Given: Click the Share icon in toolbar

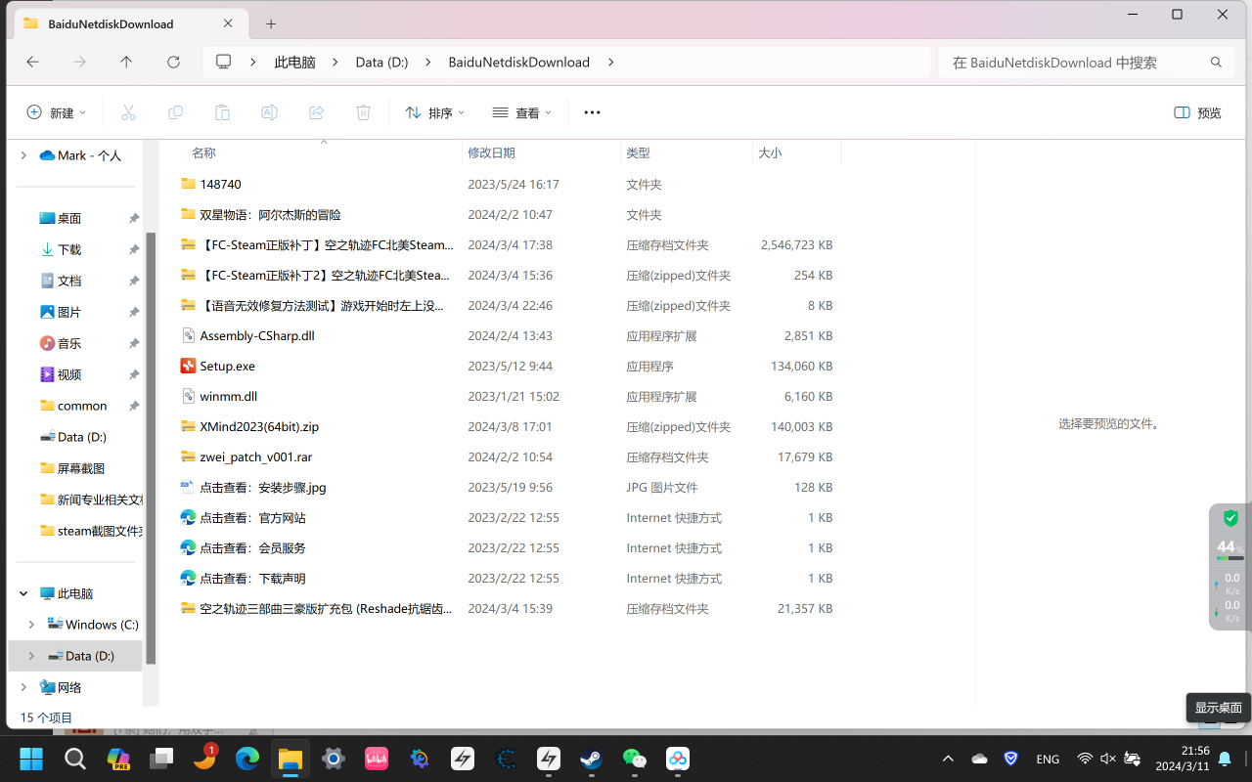Looking at the screenshot, I should point(316,112).
